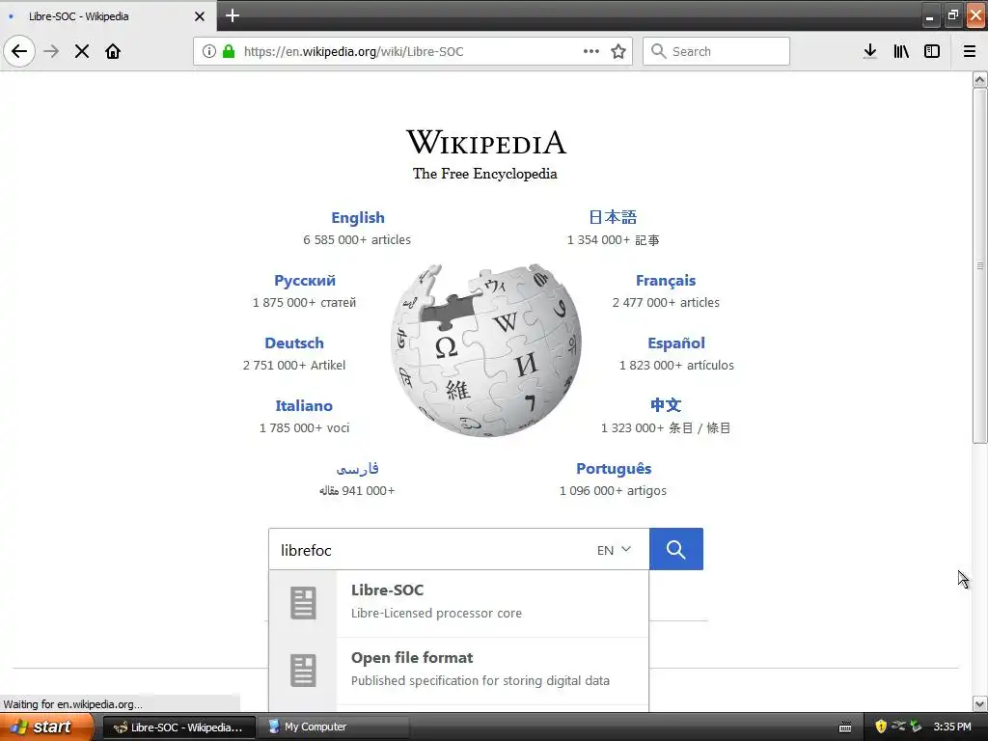The height and width of the screenshot is (741, 988).
Task: Click the magnifier icon in the Firefox search box
Action: (x=658, y=51)
